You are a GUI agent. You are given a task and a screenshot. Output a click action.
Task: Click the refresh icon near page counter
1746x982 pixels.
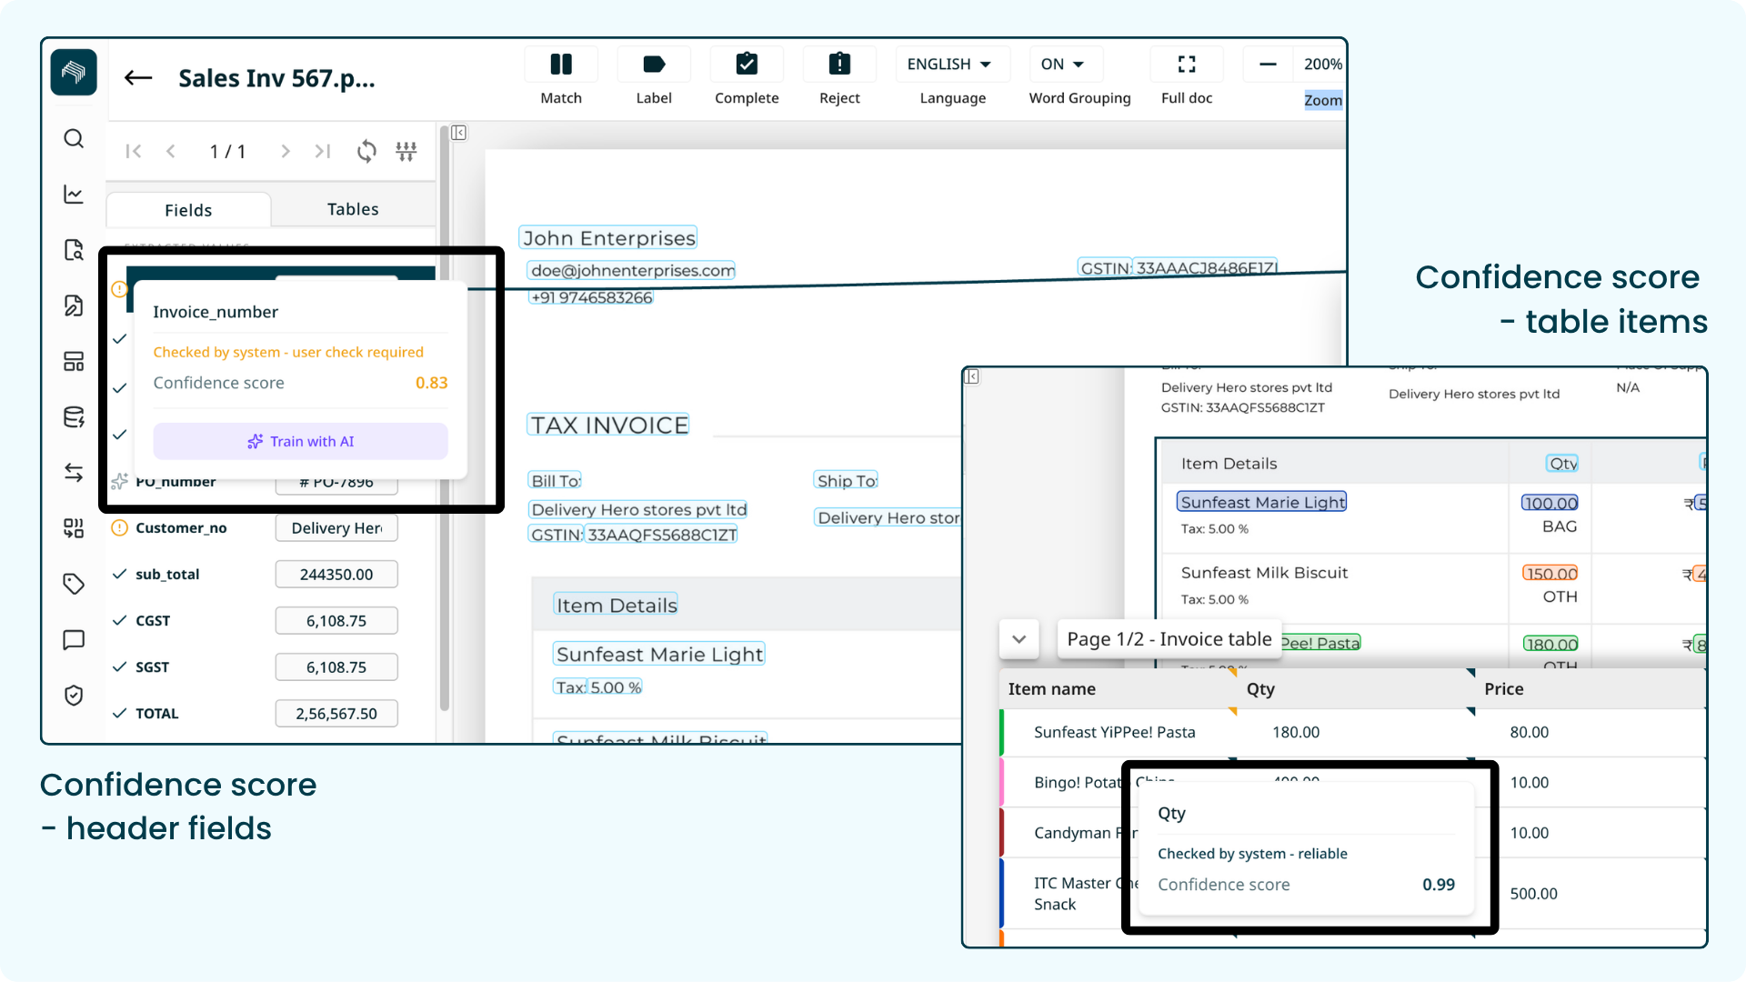pos(366,151)
